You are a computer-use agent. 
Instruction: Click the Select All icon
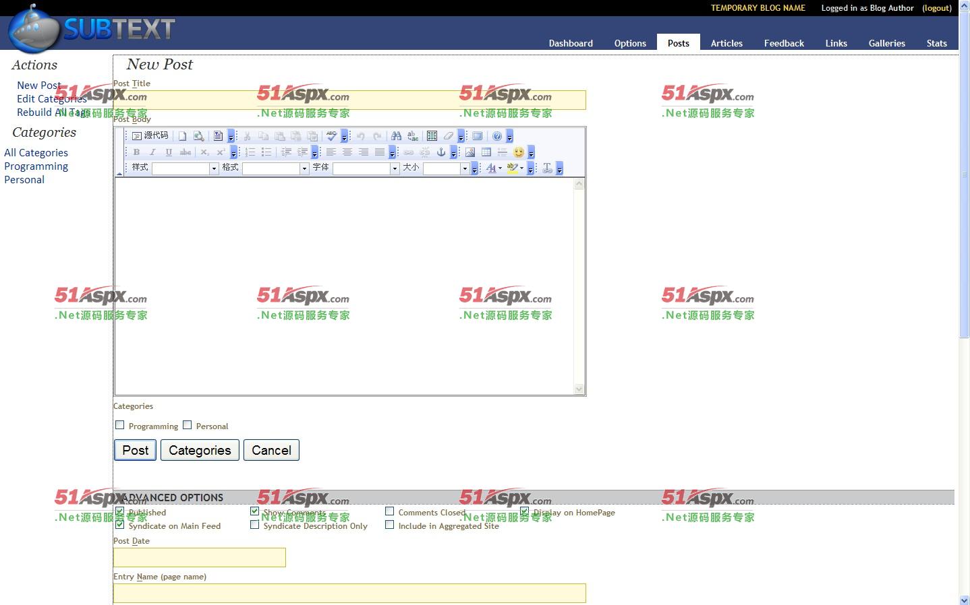432,136
